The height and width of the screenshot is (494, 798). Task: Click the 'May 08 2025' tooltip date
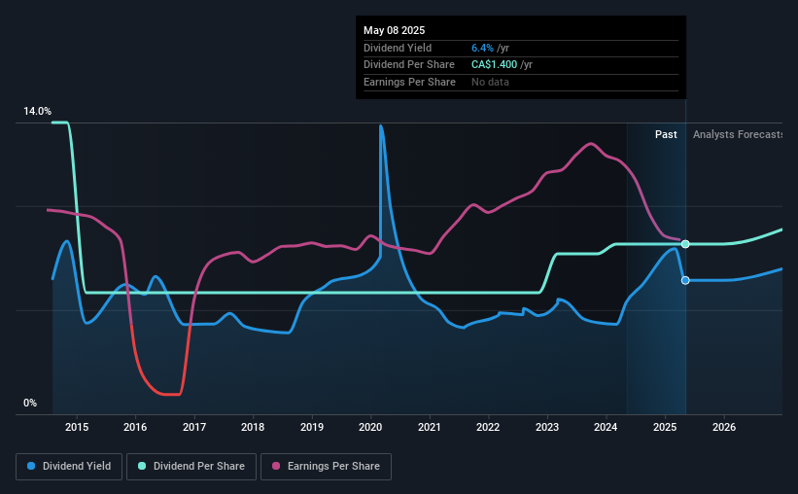coord(394,30)
